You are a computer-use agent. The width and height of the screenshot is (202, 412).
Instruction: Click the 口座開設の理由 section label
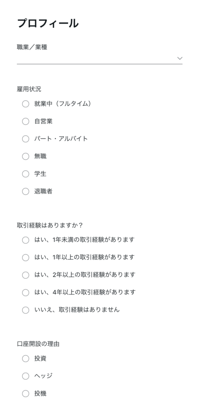pos(38,344)
